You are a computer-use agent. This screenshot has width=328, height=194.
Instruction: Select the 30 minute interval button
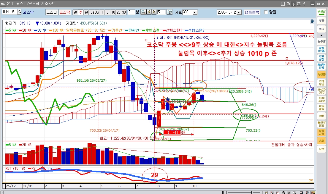(124, 12)
